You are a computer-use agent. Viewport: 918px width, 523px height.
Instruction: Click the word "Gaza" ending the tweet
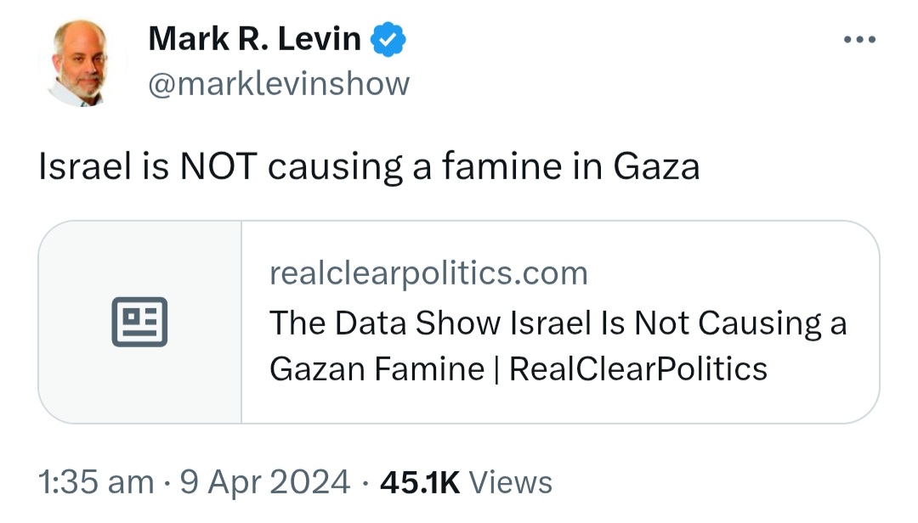pyautogui.click(x=656, y=166)
